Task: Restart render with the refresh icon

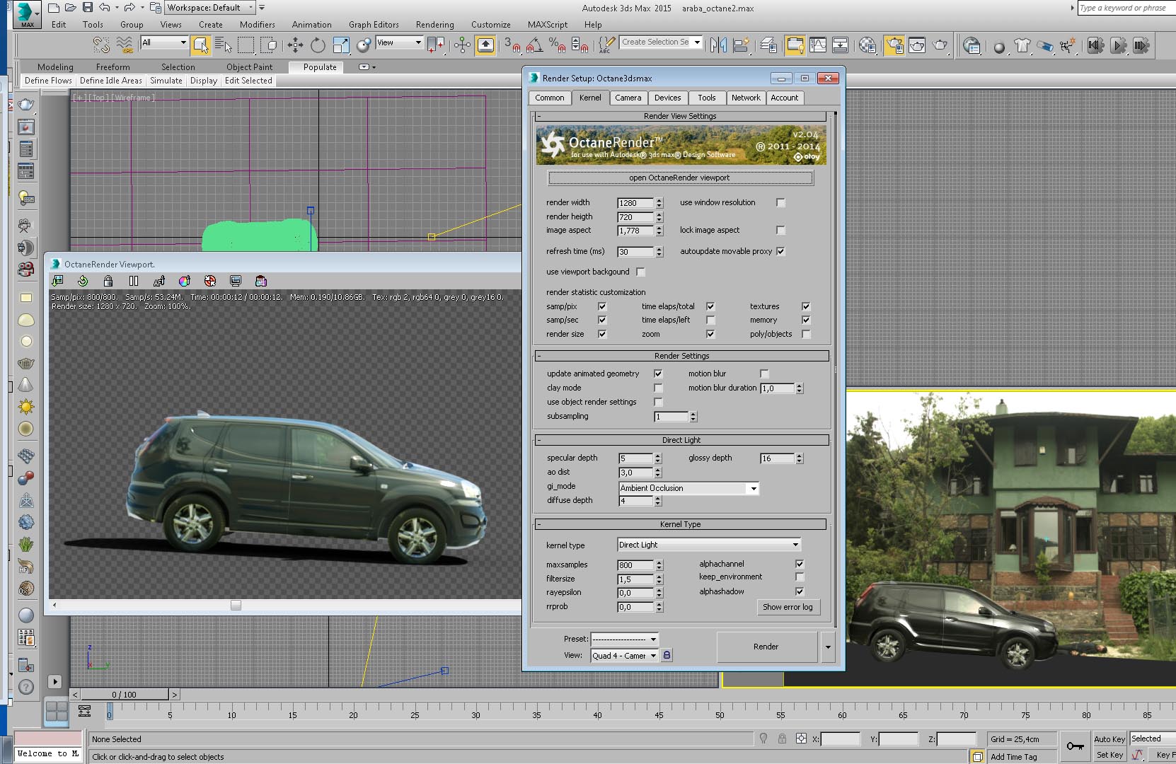Action: [83, 281]
